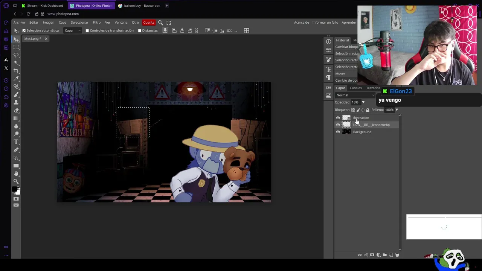Open the Acerca de link
482x271 pixels.
[x=302, y=23]
